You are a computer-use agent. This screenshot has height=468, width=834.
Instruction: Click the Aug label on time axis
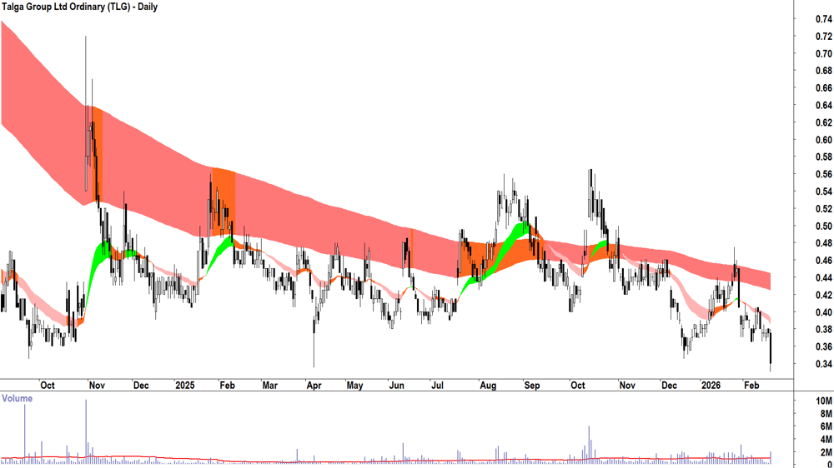point(488,385)
